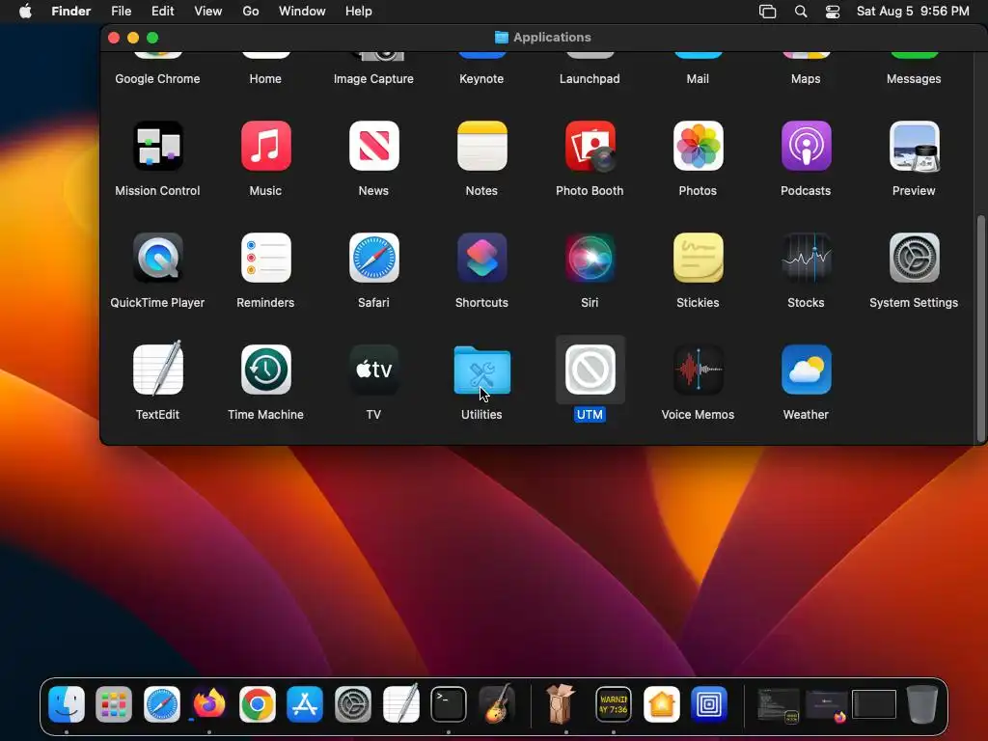Select the Photos app icon

click(699, 147)
